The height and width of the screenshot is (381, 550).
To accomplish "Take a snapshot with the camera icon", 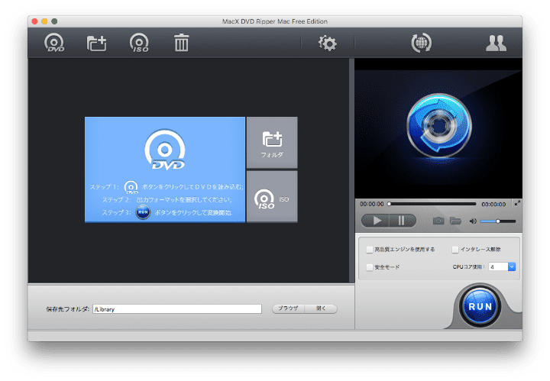I will tap(438, 221).
